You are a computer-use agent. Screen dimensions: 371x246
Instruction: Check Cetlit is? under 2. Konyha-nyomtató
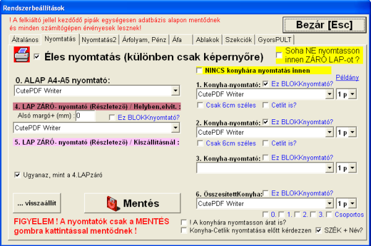point(266,143)
